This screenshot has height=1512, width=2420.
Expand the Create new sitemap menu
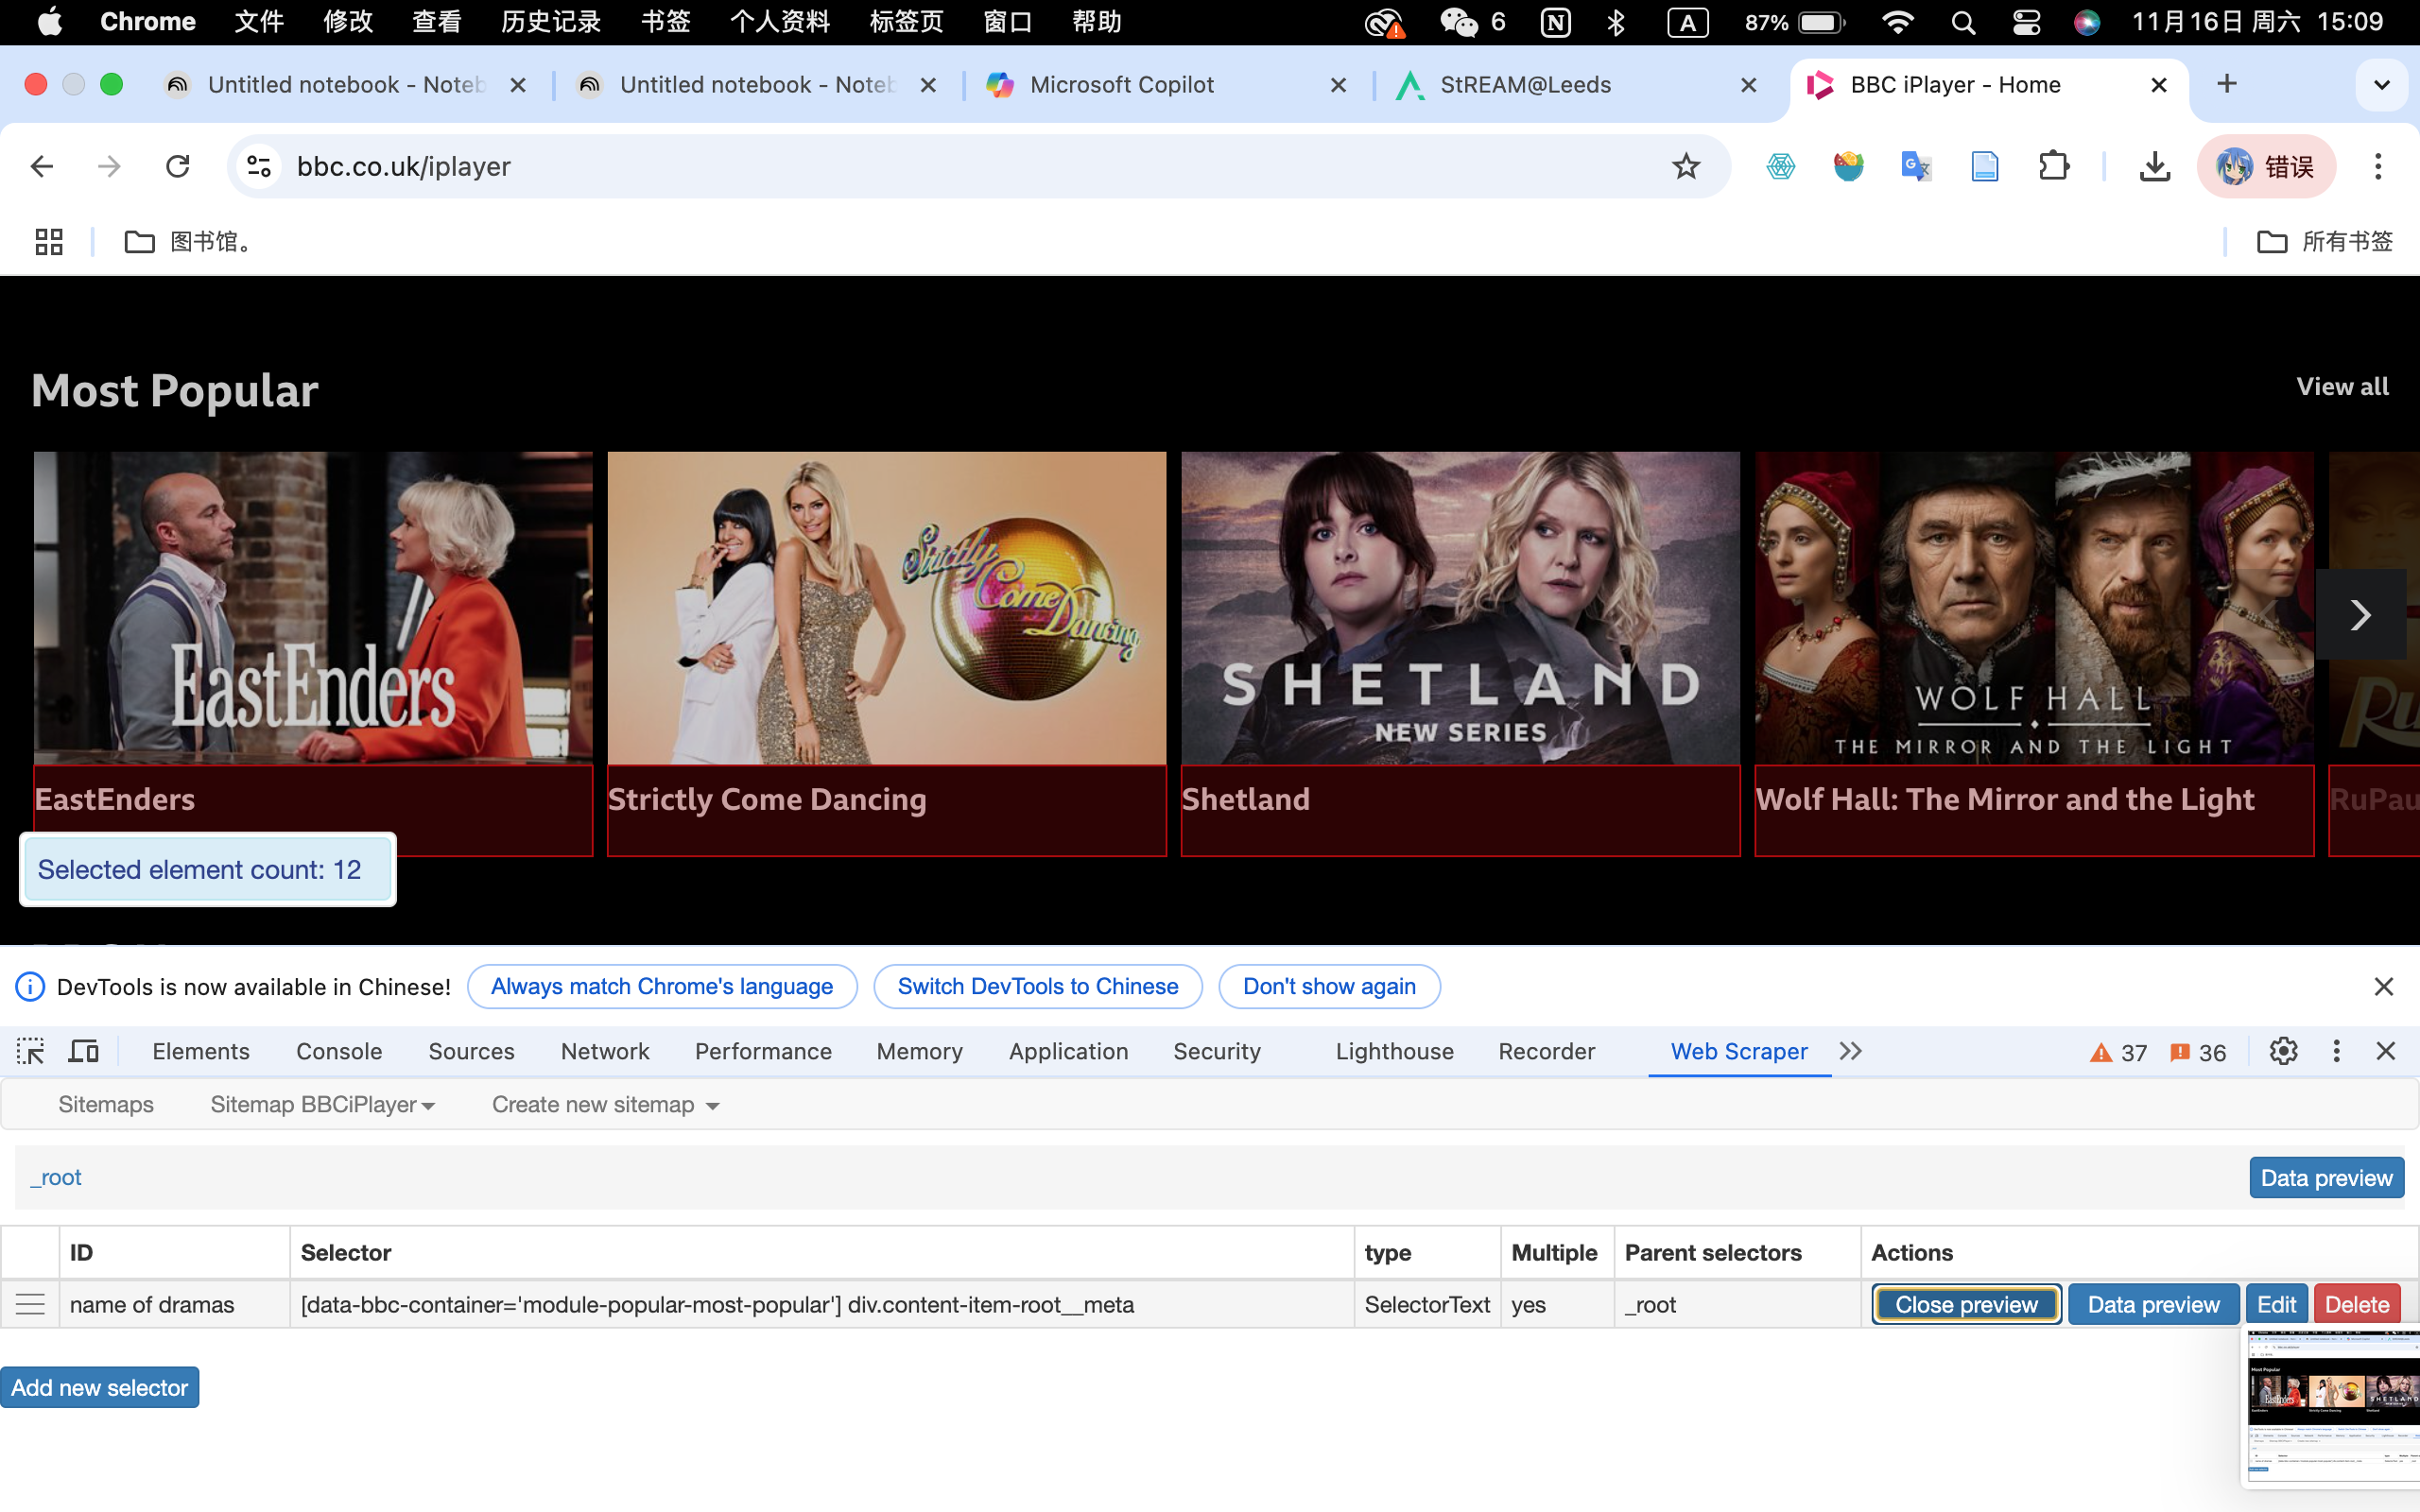pos(603,1104)
